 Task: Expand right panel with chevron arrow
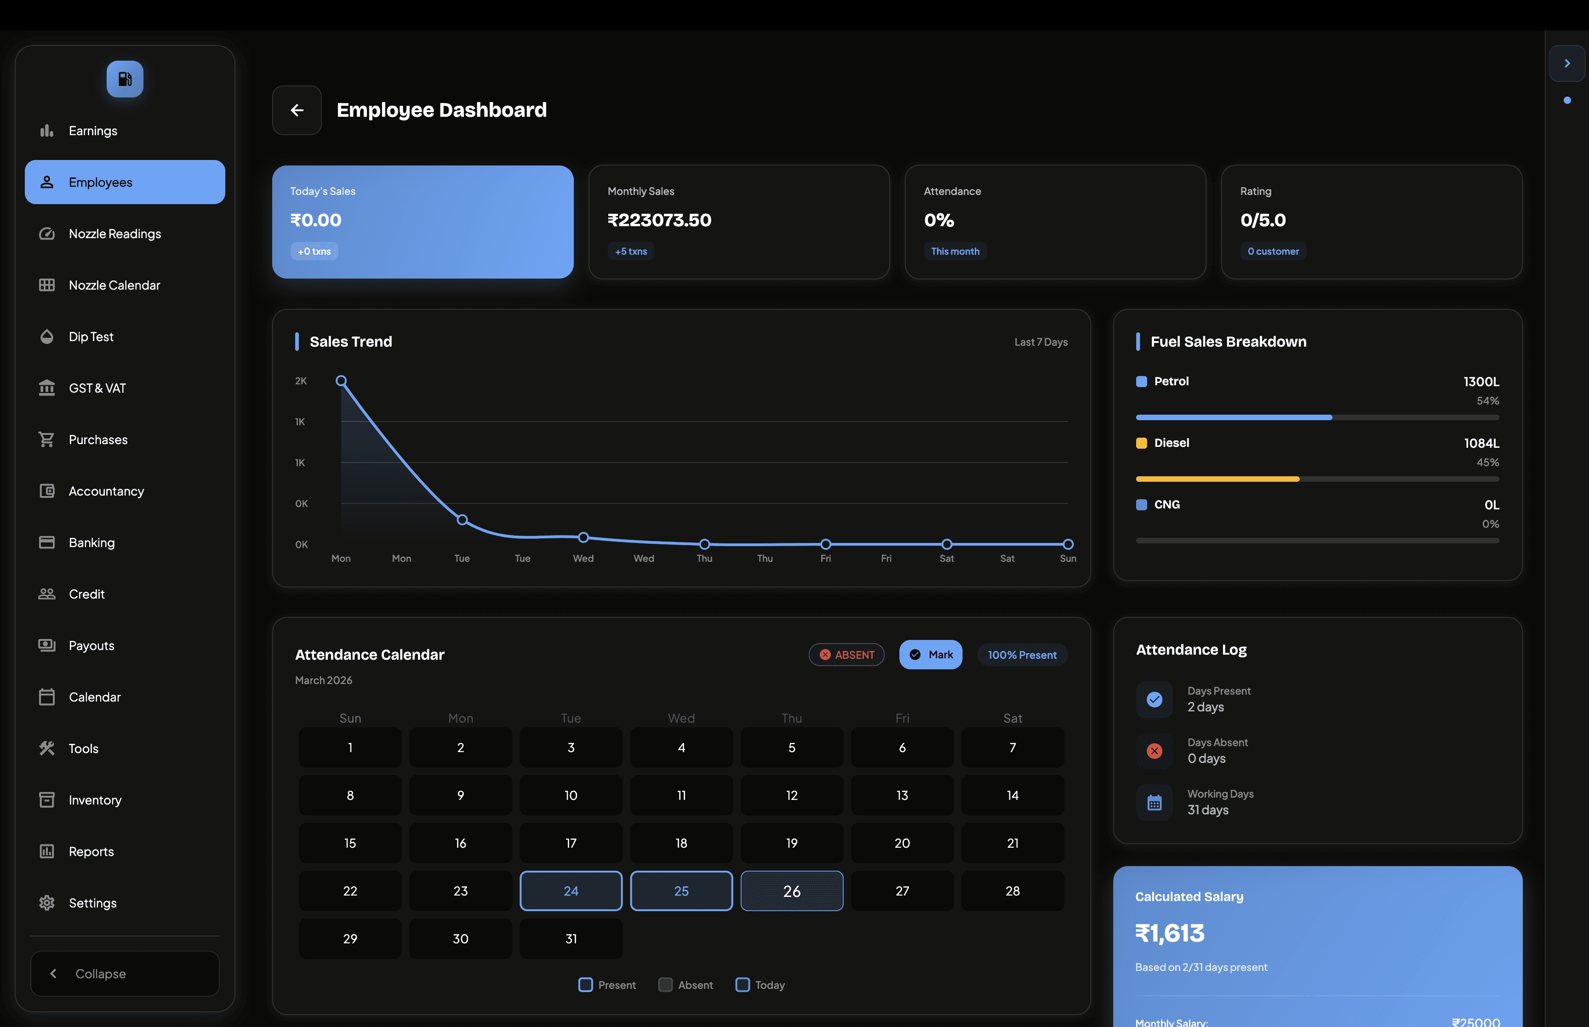pyautogui.click(x=1567, y=63)
